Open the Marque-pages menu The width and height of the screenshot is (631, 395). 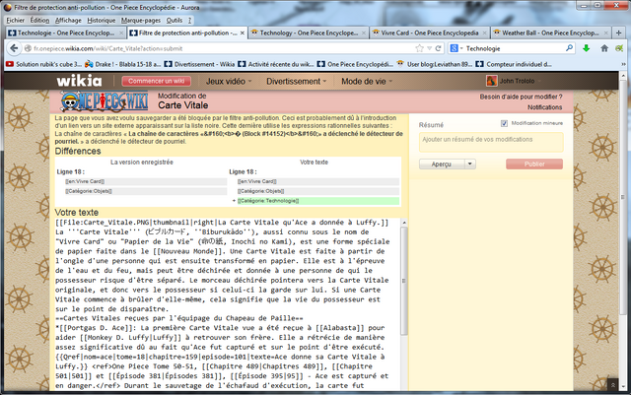coord(140,20)
